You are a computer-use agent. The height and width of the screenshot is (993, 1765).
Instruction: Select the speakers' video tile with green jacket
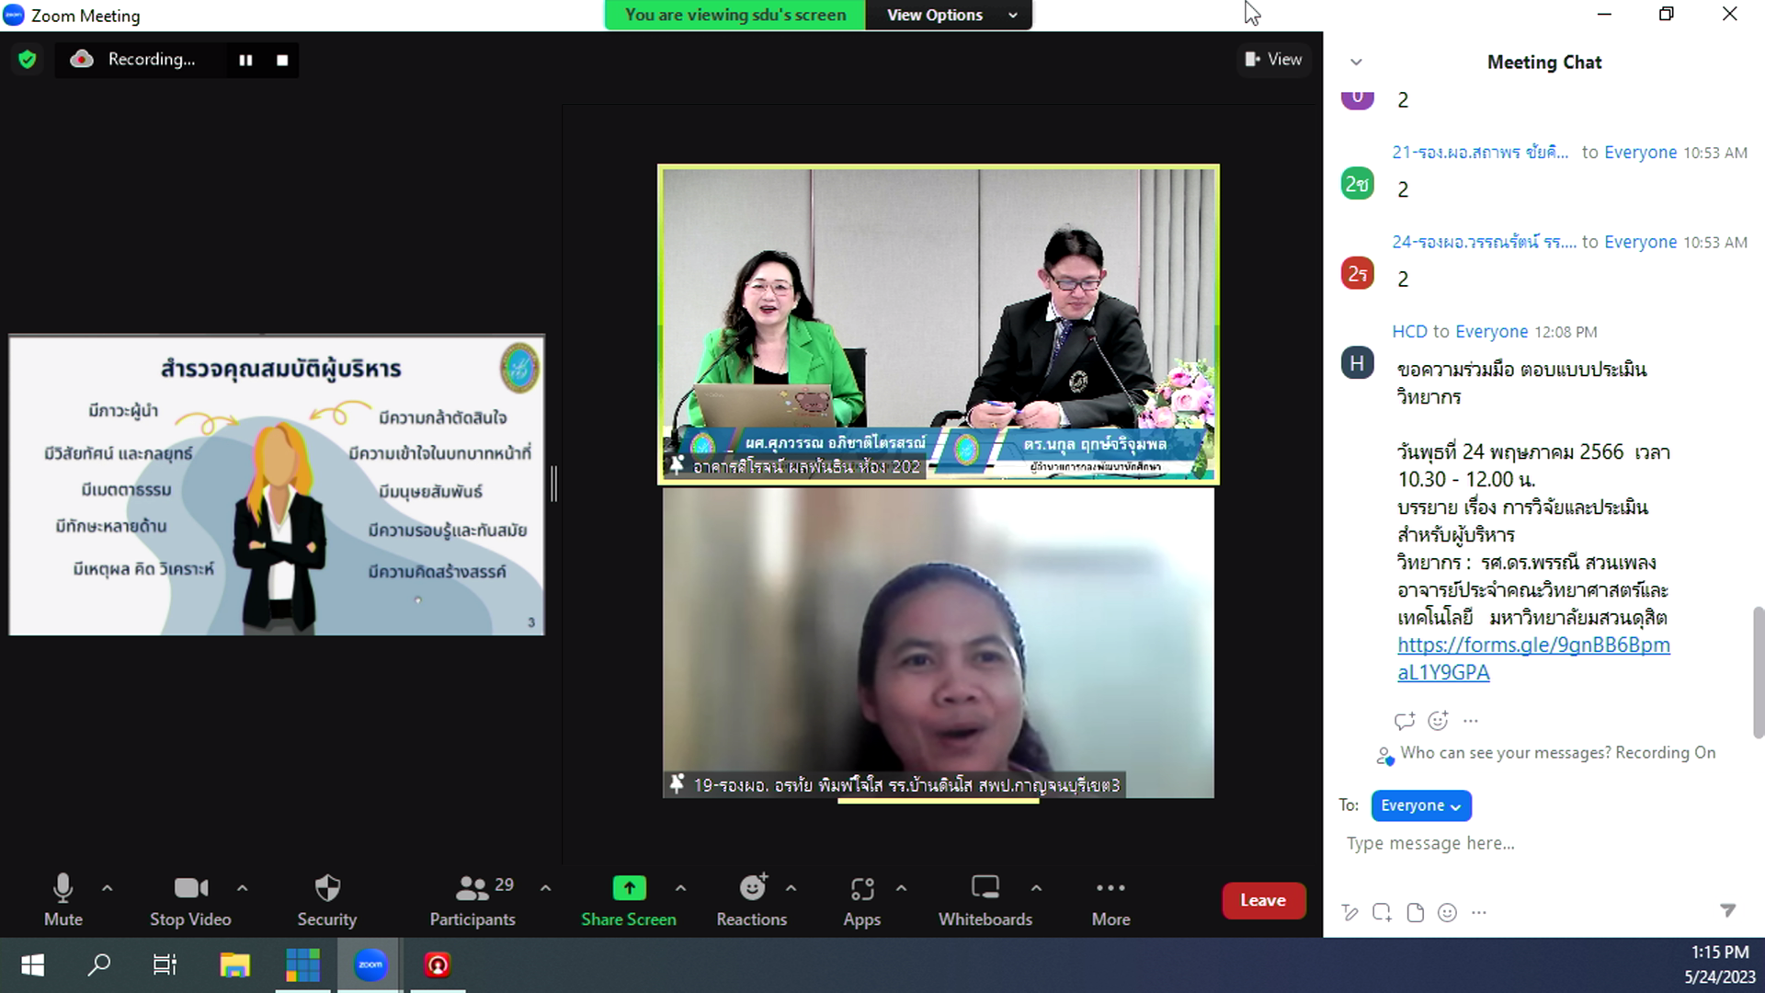coord(939,325)
